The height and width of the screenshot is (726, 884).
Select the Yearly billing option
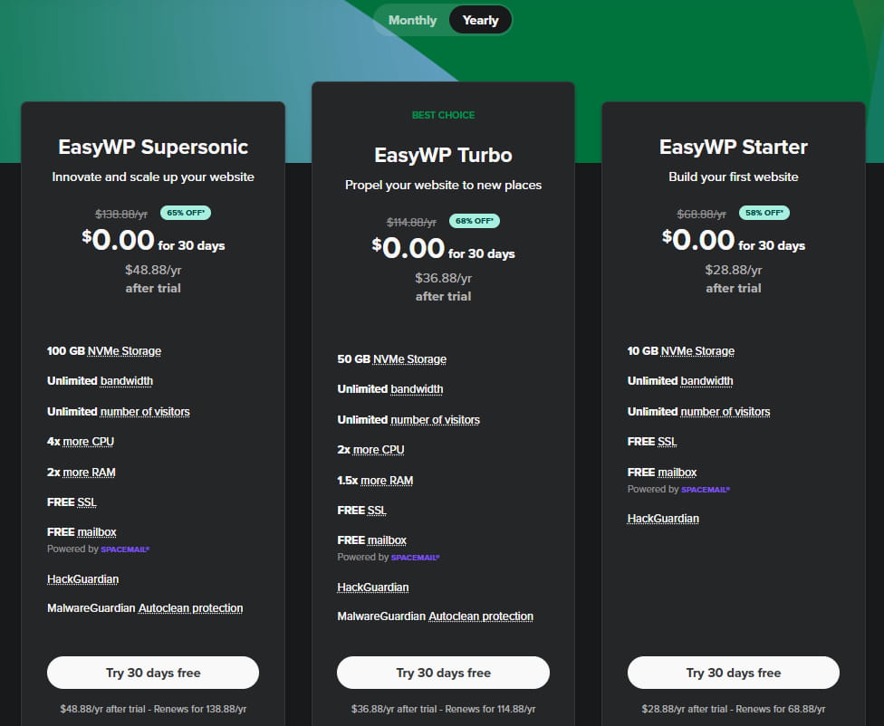(480, 20)
